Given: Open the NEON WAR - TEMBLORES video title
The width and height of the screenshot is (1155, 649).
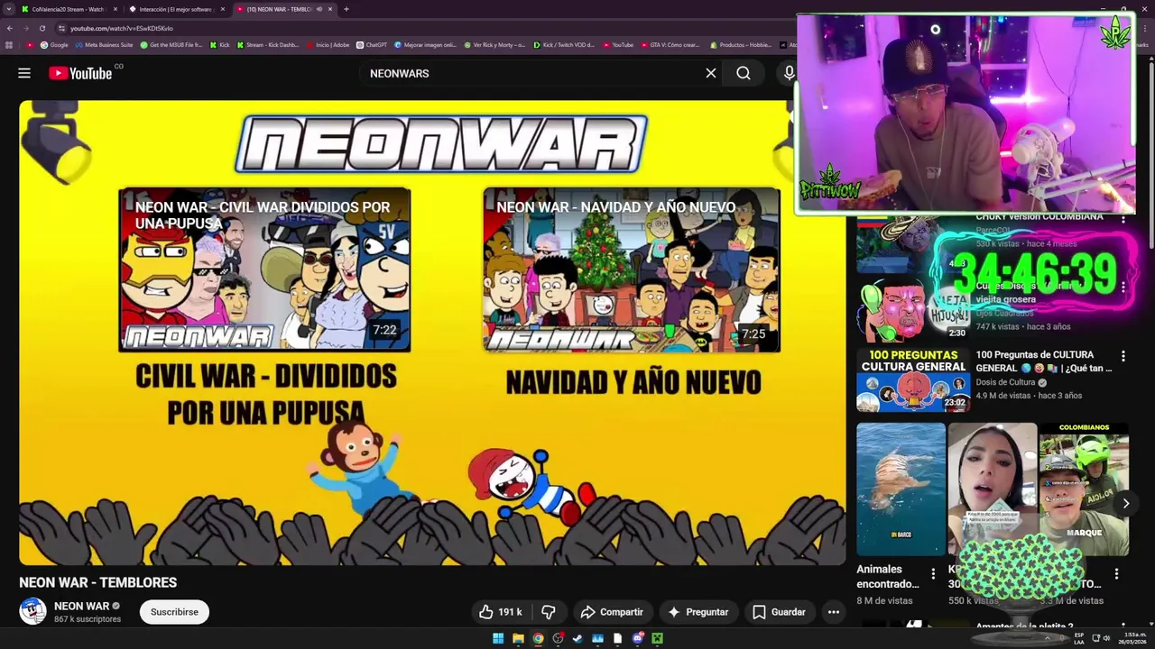Looking at the screenshot, I should (x=97, y=582).
